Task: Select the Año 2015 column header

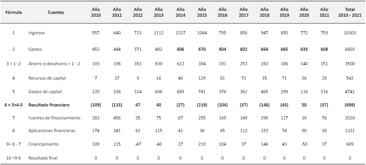Action: click(202, 12)
